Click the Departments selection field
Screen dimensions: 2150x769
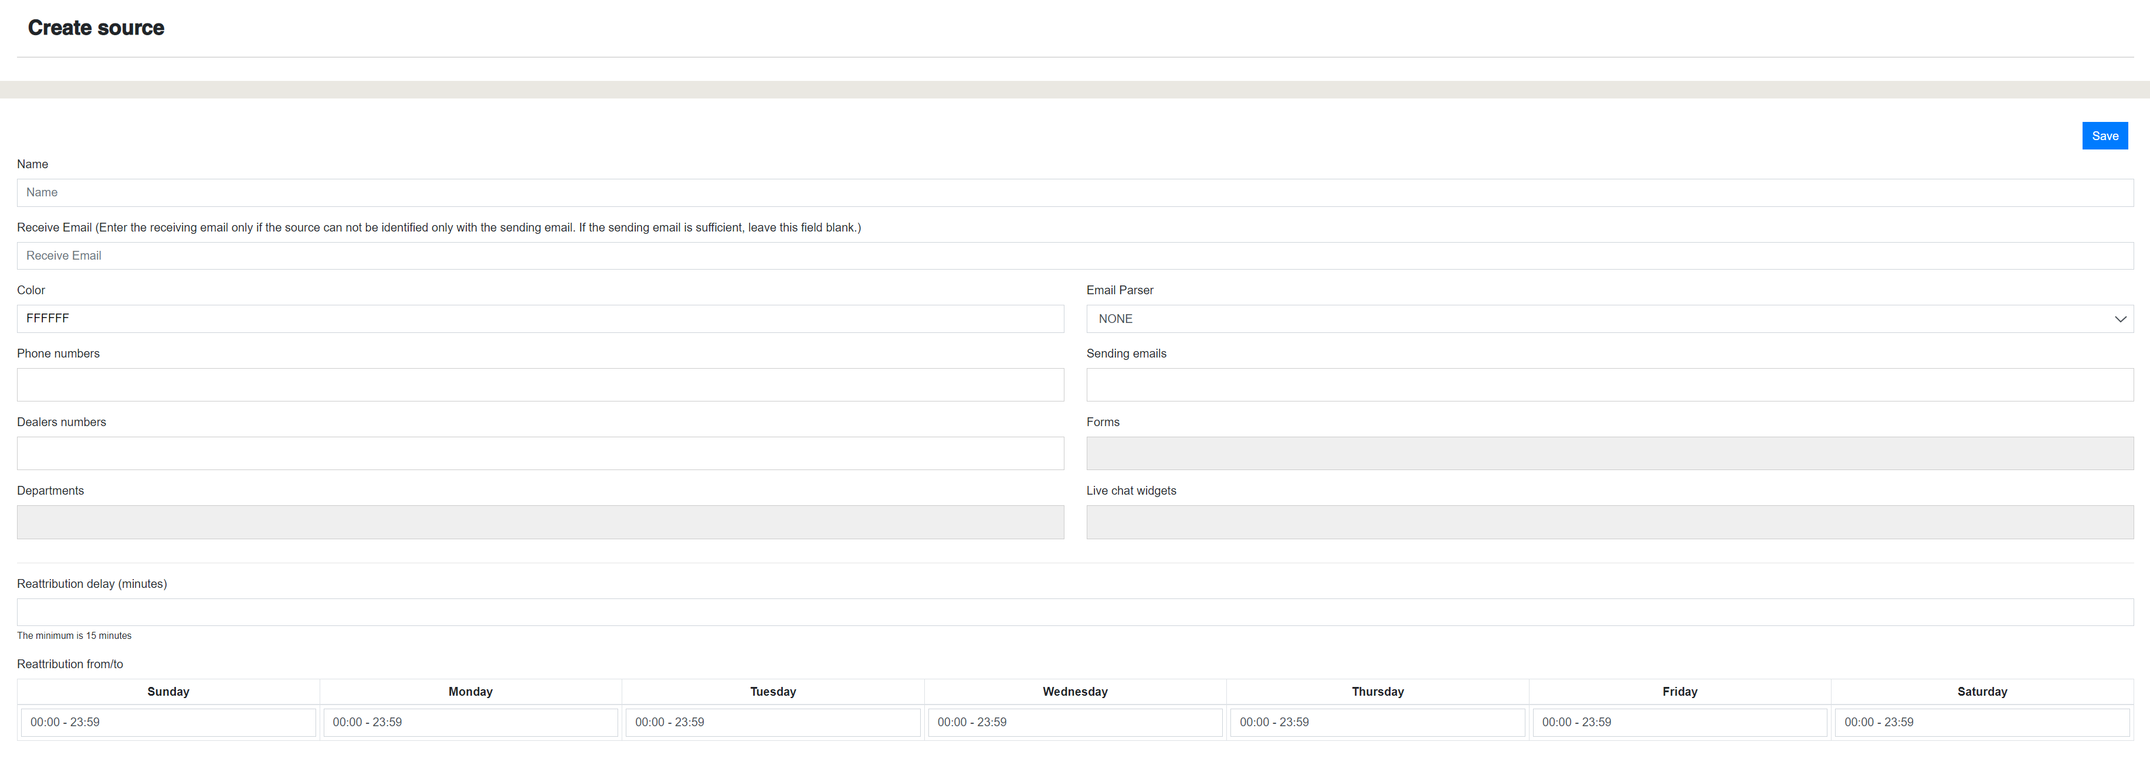[540, 522]
